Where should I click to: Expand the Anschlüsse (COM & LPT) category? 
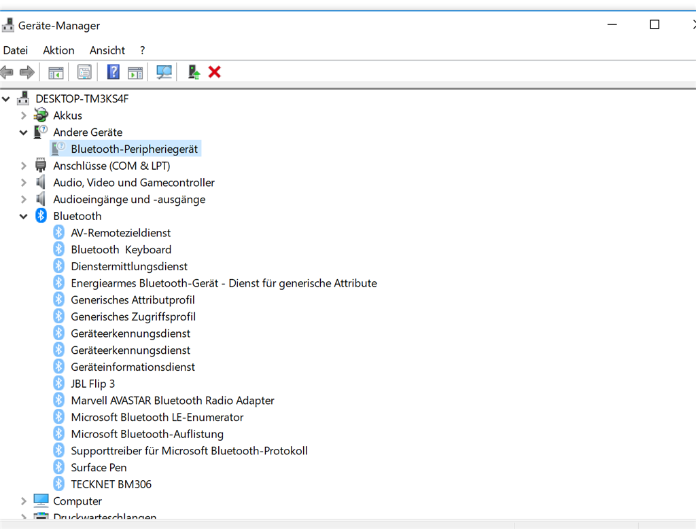(x=24, y=166)
